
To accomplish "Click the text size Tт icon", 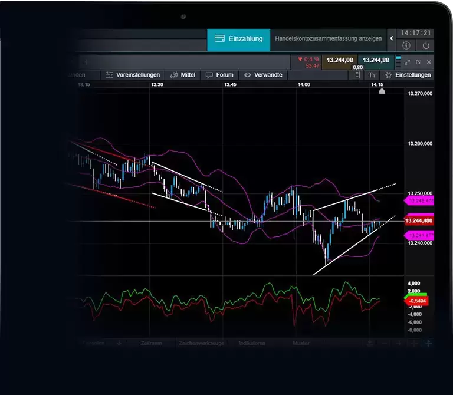I will [372, 75].
